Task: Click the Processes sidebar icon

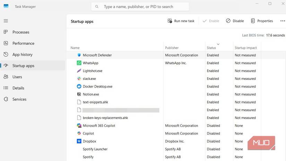Action: tap(6, 32)
